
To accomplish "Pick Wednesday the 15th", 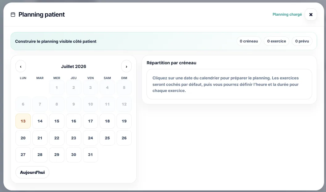I will pyautogui.click(x=57, y=121).
